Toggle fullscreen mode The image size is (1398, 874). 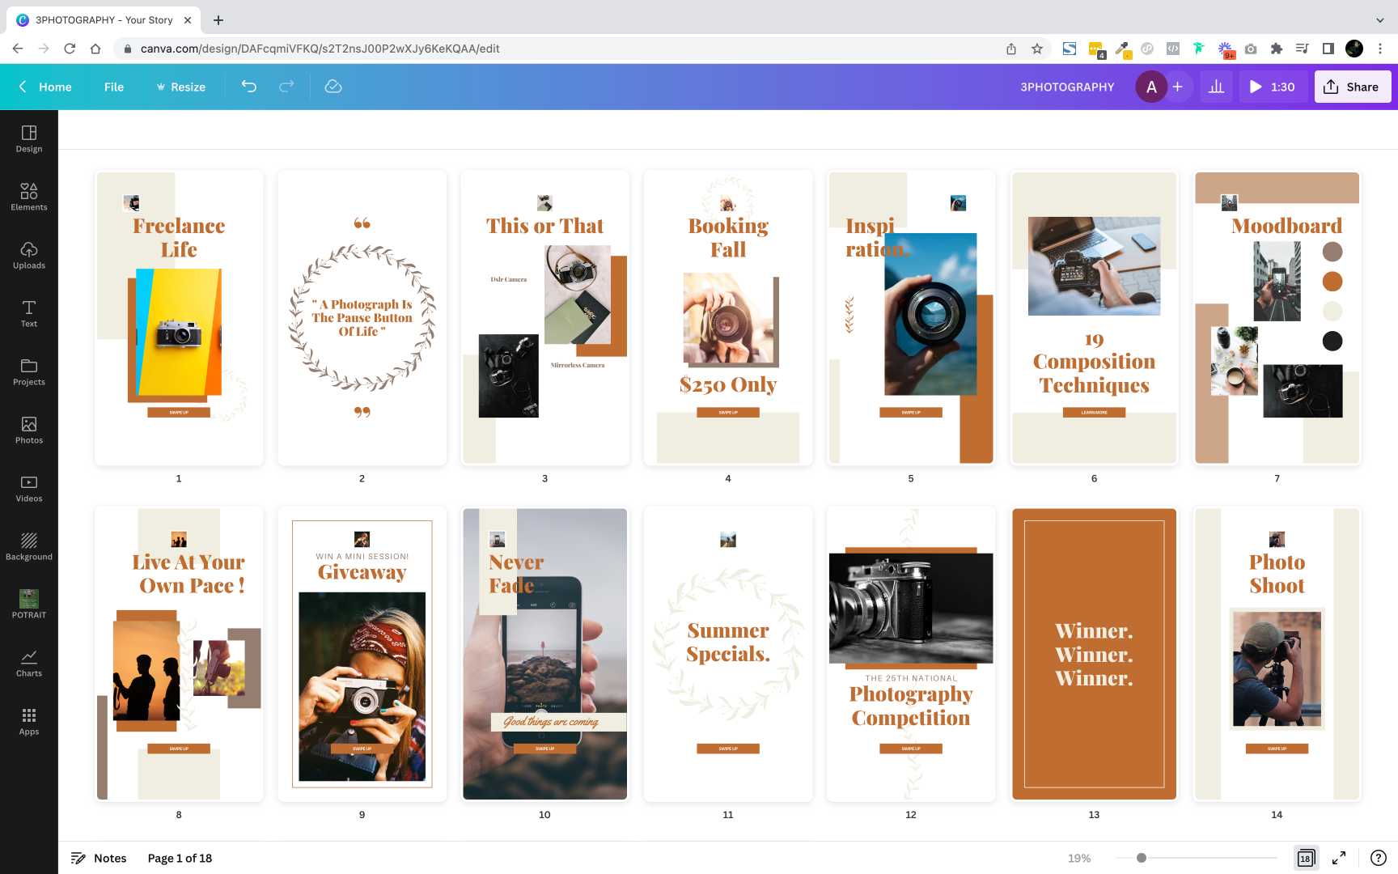point(1339,858)
